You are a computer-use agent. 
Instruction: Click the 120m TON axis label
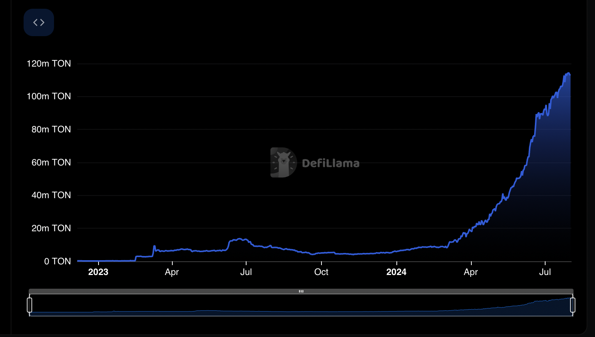tap(49, 64)
